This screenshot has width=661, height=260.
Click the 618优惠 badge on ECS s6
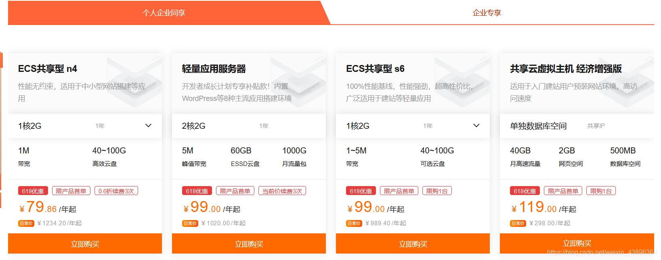[x=361, y=191]
